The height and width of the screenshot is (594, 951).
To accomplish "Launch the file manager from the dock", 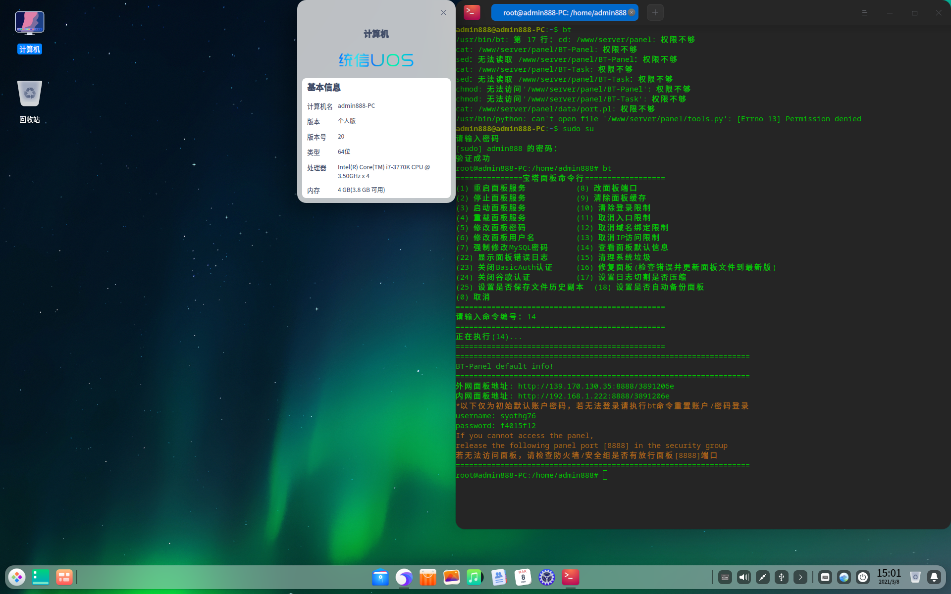I will coord(380,577).
